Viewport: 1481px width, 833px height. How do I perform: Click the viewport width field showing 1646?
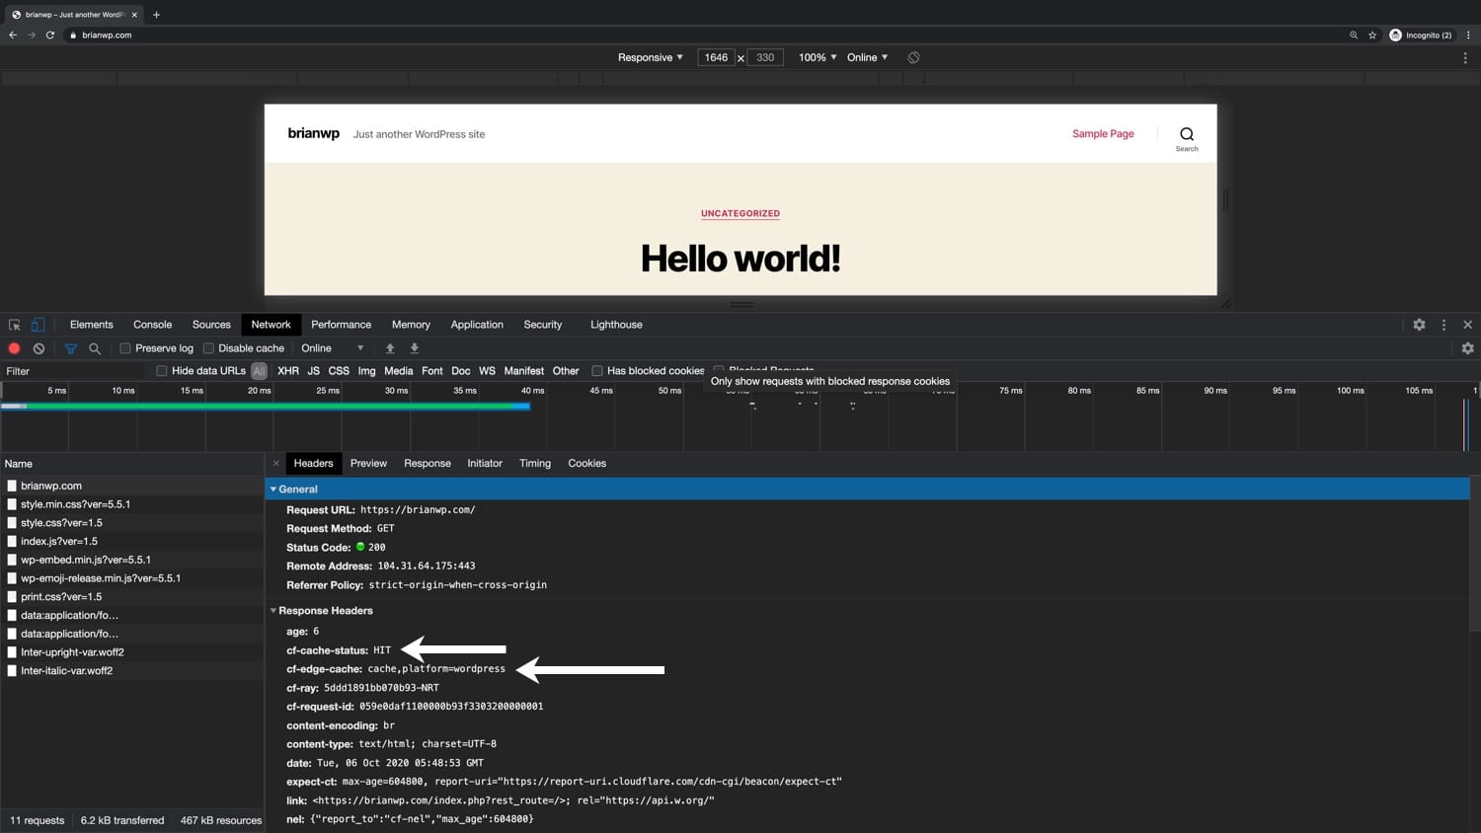[x=716, y=57]
